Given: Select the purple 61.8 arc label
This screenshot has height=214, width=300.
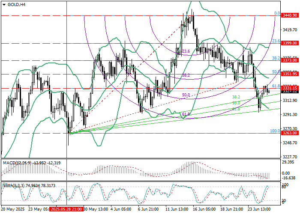Looking at the screenshot, I should tap(186, 114).
